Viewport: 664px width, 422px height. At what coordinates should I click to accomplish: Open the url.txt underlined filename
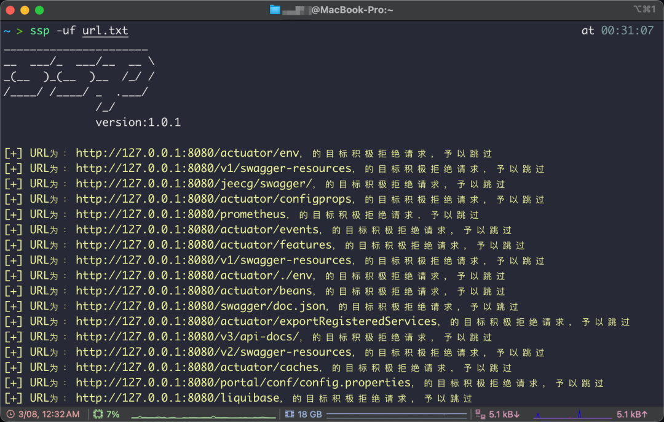[105, 31]
